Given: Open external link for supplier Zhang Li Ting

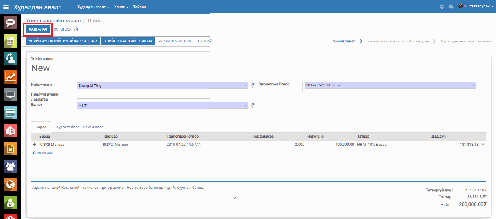Looking at the screenshot, I should point(251,86).
